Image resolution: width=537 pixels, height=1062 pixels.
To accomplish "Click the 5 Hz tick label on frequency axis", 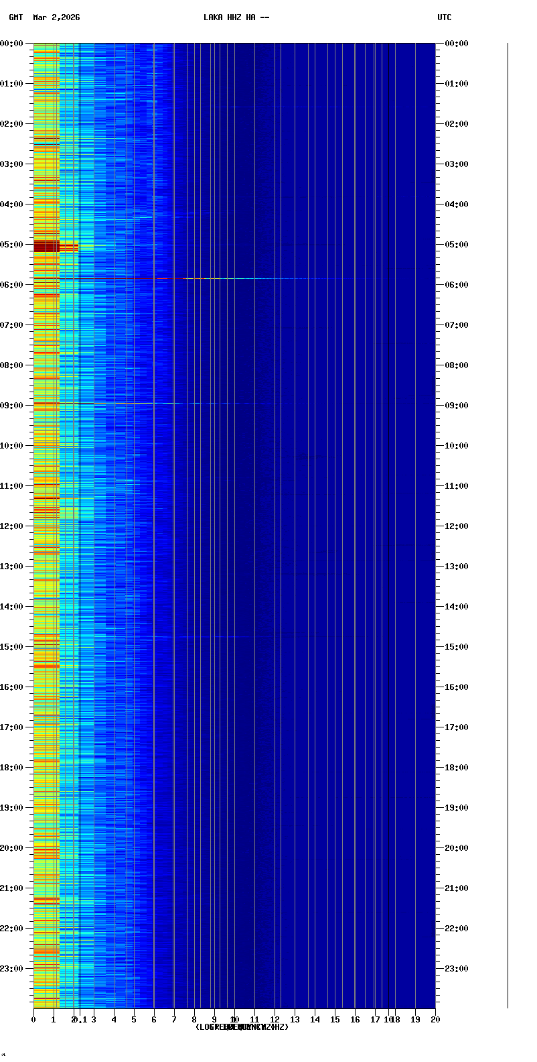I will pyautogui.click(x=134, y=1020).
